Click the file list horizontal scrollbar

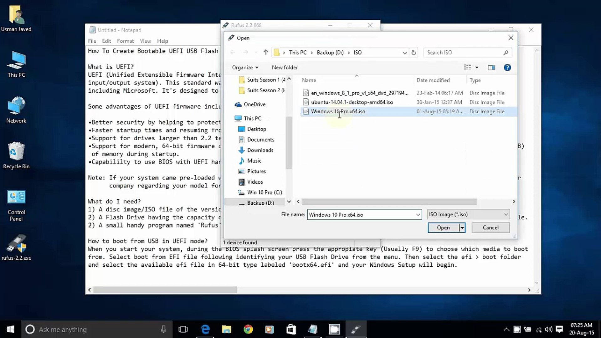pyautogui.click(x=389, y=202)
